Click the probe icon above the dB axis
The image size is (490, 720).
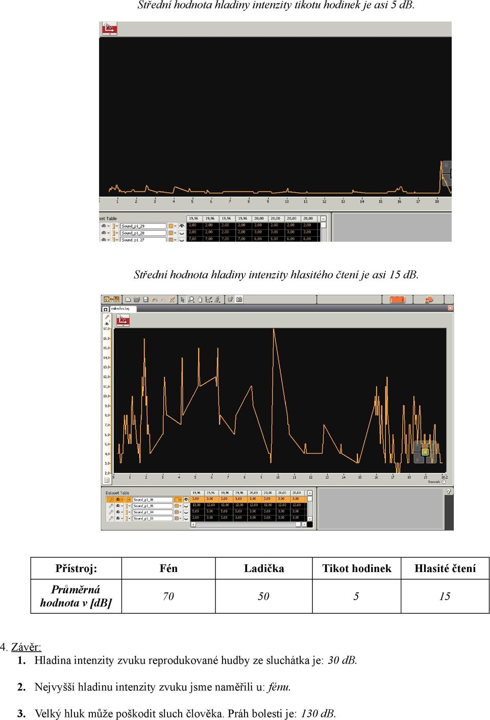pos(107,317)
